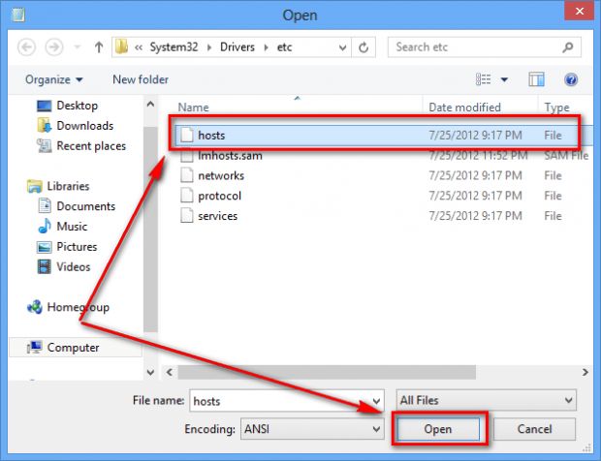Go up one folder level
This screenshot has height=461, width=601.
(99, 47)
